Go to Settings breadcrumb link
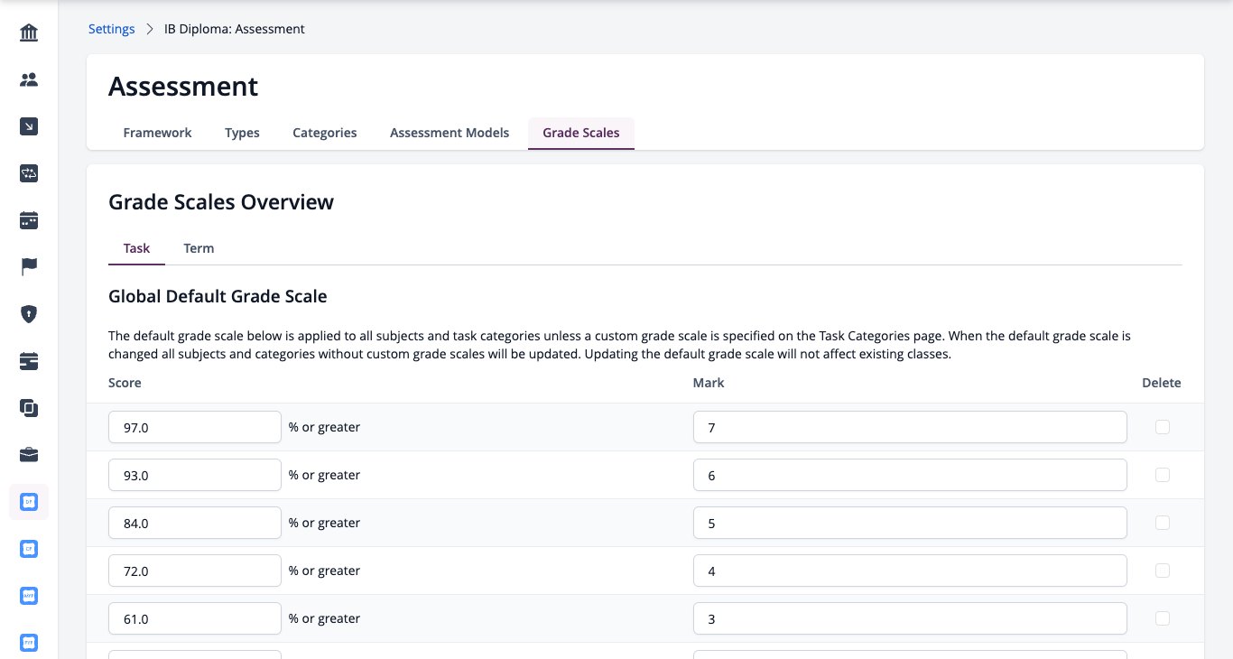This screenshot has width=1233, height=659. pyautogui.click(x=112, y=29)
